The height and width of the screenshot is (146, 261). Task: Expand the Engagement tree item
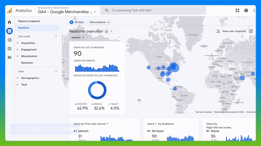tap(18, 50)
